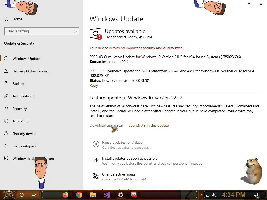Click the Updates available status icon

pyautogui.click(x=96, y=34)
